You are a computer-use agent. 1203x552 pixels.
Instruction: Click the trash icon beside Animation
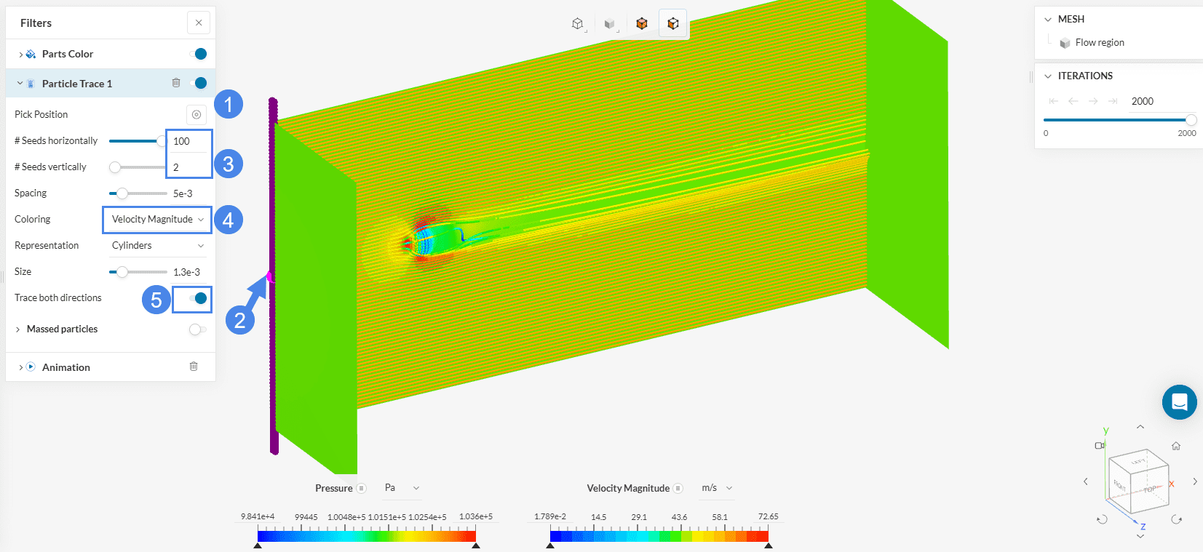194,367
